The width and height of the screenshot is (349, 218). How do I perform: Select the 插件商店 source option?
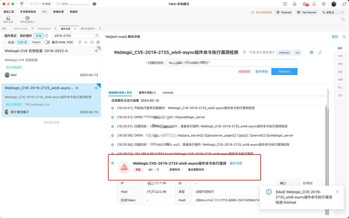pyautogui.click(x=10, y=36)
